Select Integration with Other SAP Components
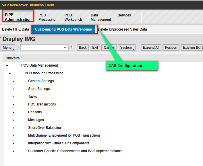 click(59, 143)
